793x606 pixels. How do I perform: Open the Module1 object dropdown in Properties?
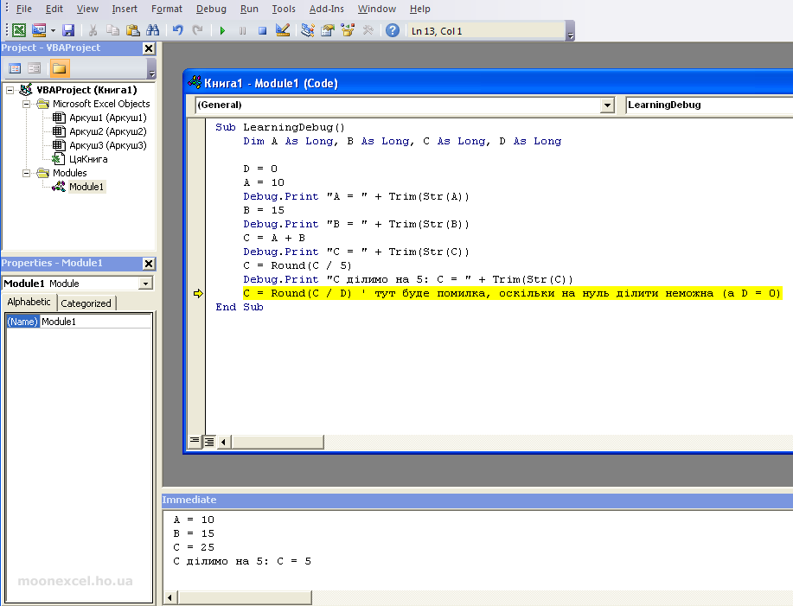(x=145, y=284)
